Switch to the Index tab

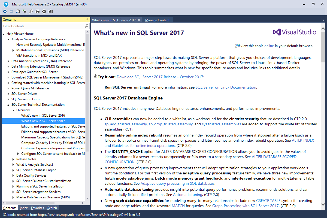24,208
